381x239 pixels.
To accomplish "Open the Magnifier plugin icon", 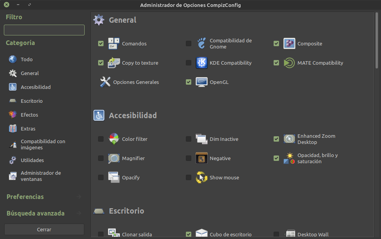I will pyautogui.click(x=114, y=158).
